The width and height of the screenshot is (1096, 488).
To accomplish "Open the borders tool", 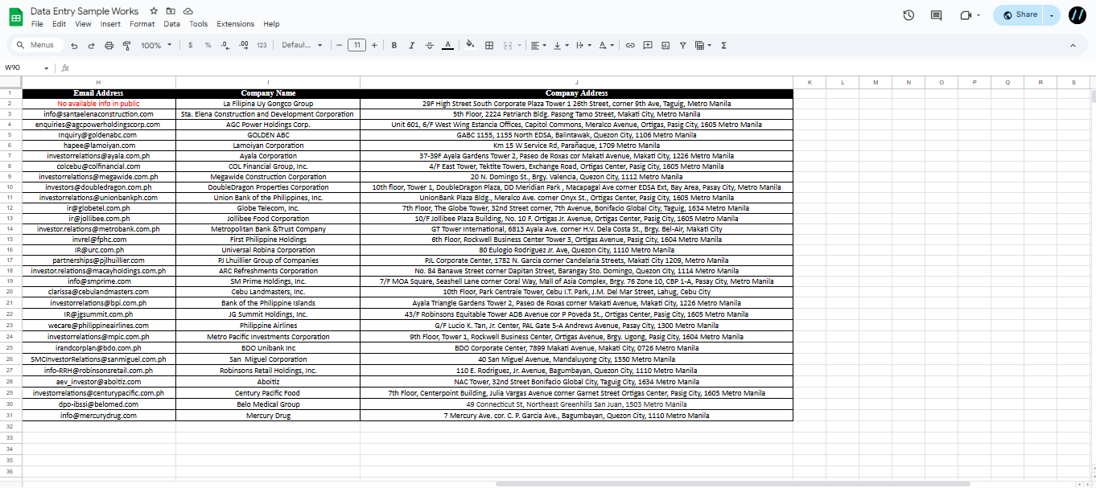I will (x=488, y=46).
